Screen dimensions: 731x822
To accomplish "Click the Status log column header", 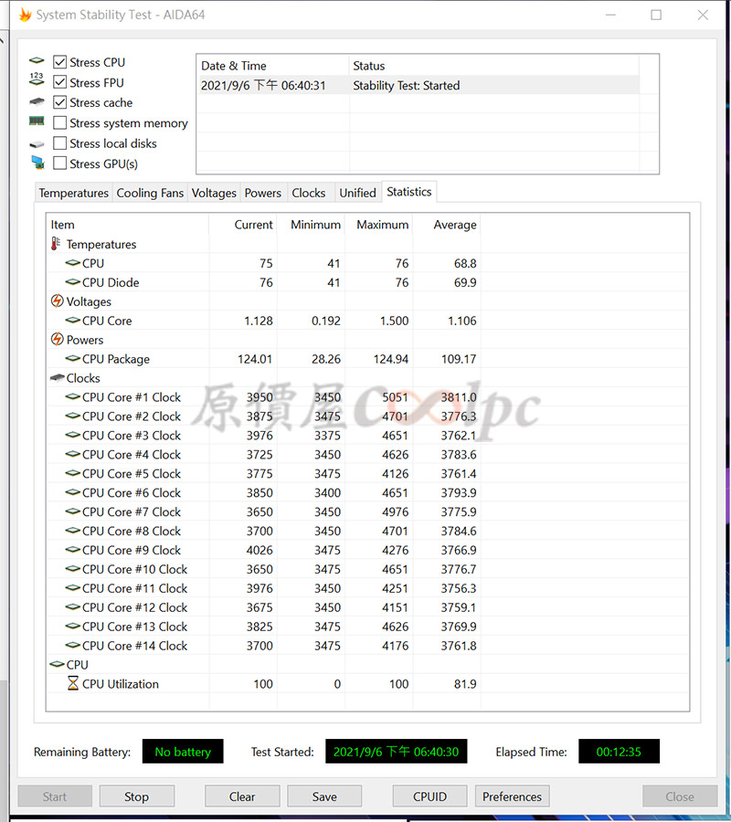I will (494, 66).
